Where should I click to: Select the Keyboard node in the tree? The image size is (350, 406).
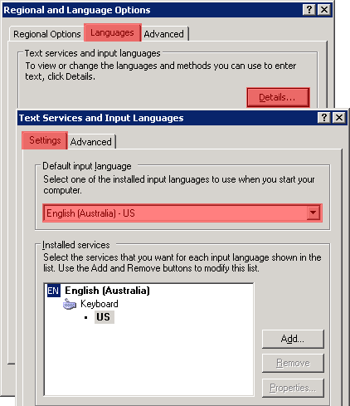click(x=100, y=304)
